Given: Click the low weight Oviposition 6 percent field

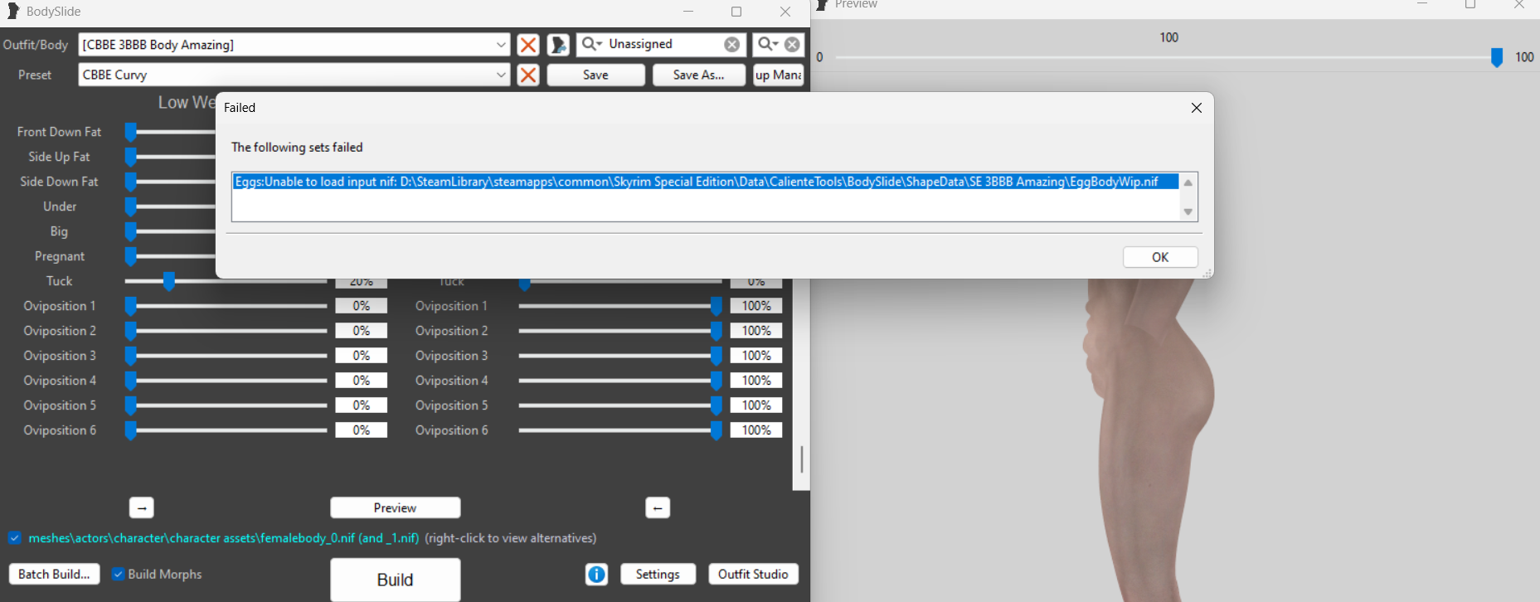Looking at the screenshot, I should (x=361, y=430).
